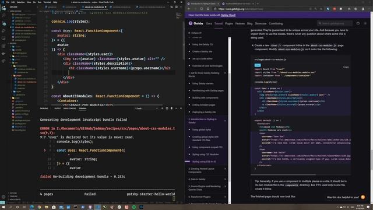Click the Gatsby logo in site header
373x210 pixels.
(x=196, y=23)
